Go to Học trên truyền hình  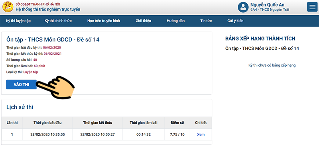click(104, 21)
